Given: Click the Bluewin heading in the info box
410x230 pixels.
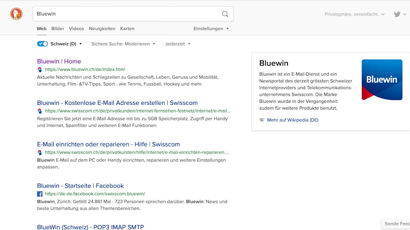Looking at the screenshot, I should (x=273, y=63).
